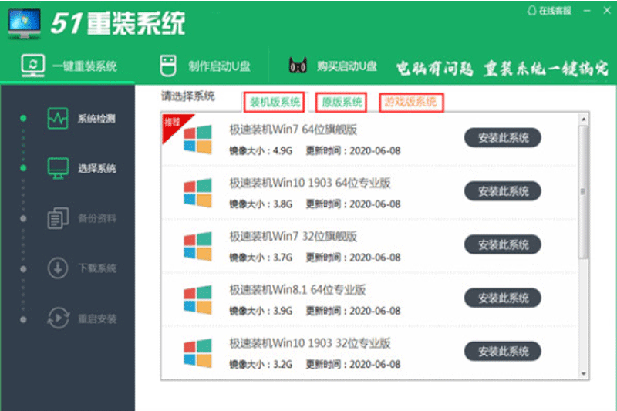Click the reinstall monitor icon

pyautogui.click(x=32, y=66)
